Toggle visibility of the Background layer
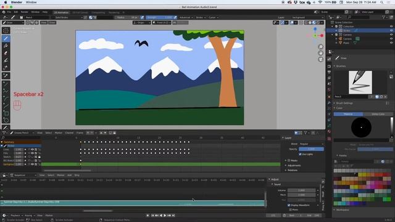395x222 pixels. click(x=32, y=164)
